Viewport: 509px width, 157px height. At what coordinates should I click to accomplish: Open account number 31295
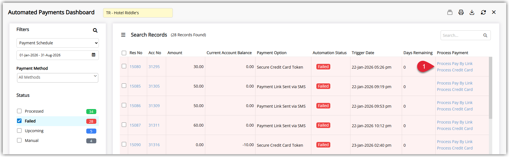[x=154, y=67]
